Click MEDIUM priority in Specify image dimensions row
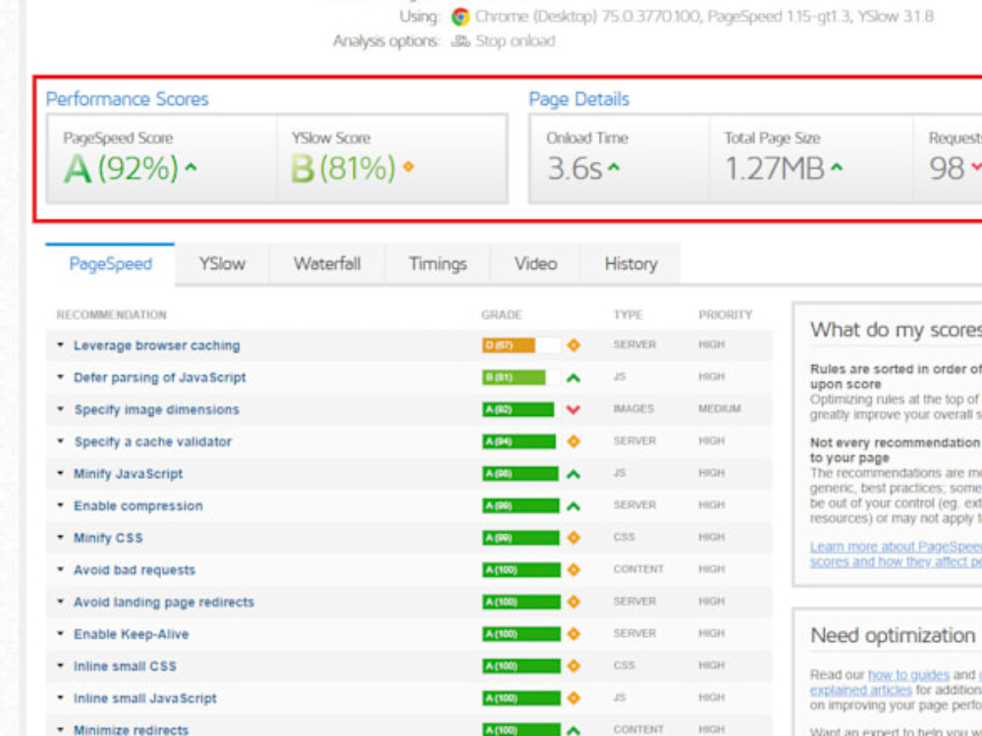The image size is (982, 736). pyautogui.click(x=720, y=408)
